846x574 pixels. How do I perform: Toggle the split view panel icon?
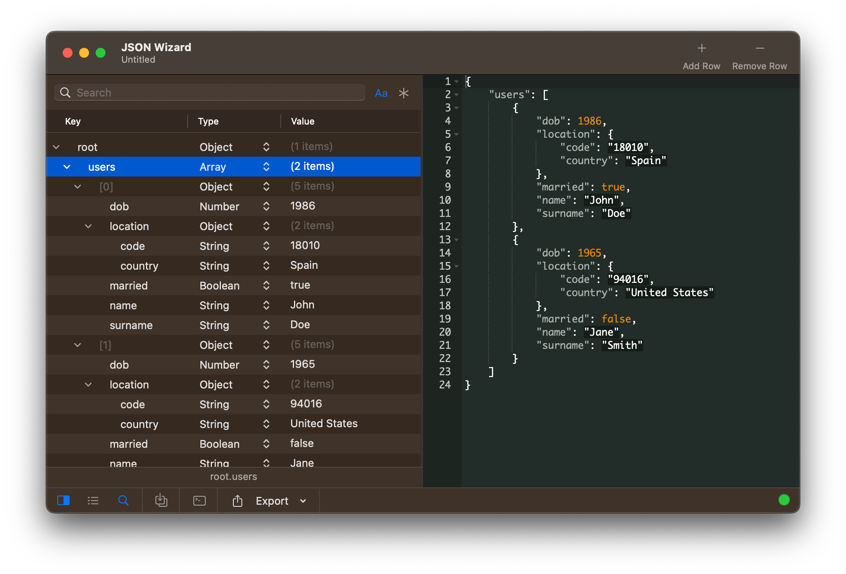point(63,501)
